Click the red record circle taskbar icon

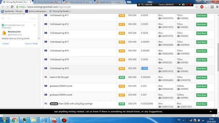(64, 120)
